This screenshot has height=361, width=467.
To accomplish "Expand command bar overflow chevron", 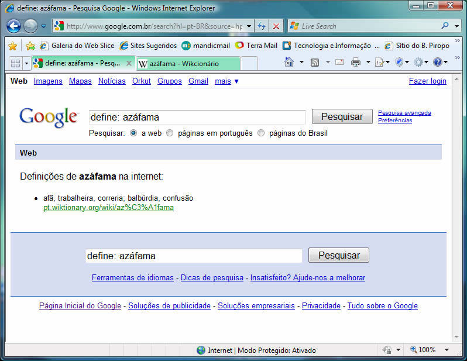I will [x=457, y=57].
